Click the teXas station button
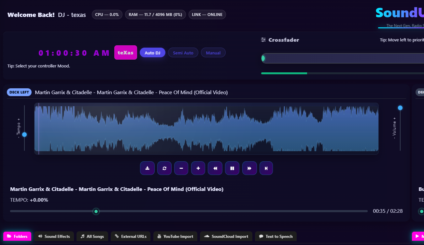This screenshot has height=245, width=424. click(x=126, y=52)
